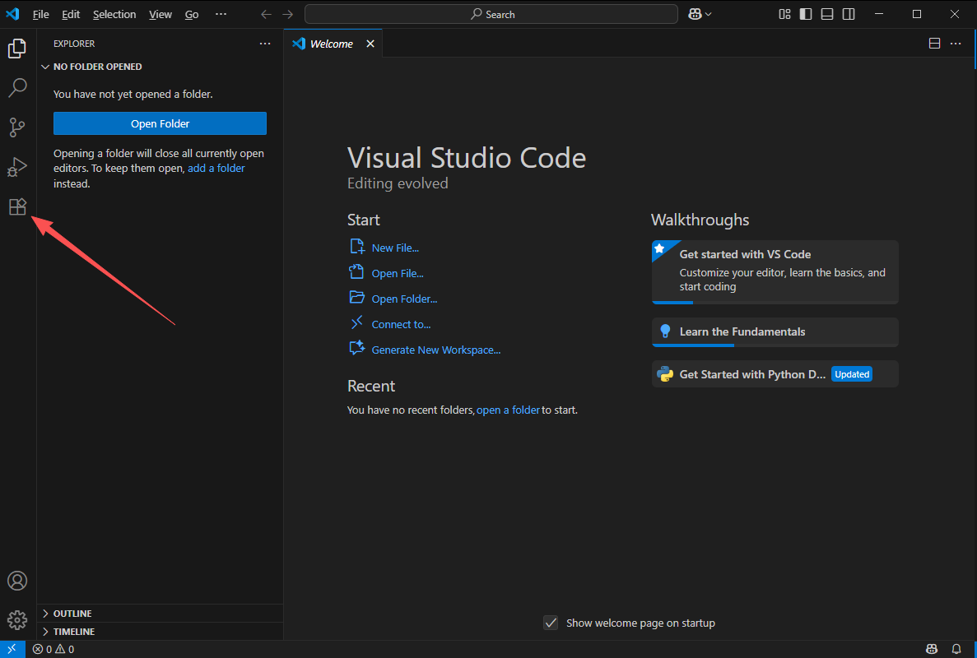Open the Extensions view in activity bar
The width and height of the screenshot is (977, 658).
(17, 207)
